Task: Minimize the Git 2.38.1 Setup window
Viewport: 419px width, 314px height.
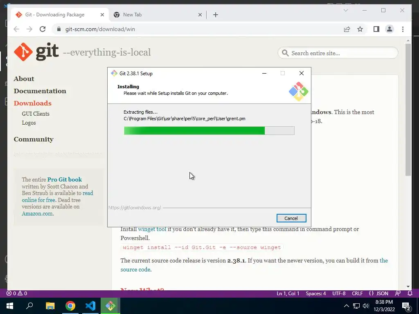Action: click(x=264, y=73)
